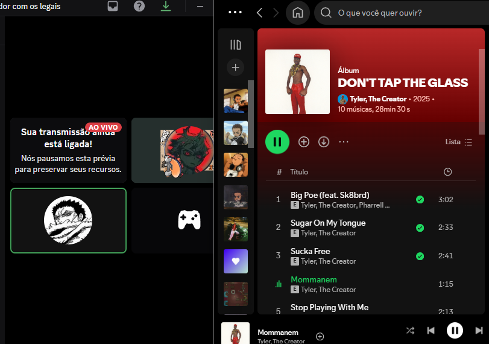Open Pharrell artist link under Big Poe
The image size is (489, 344).
[x=374, y=205]
